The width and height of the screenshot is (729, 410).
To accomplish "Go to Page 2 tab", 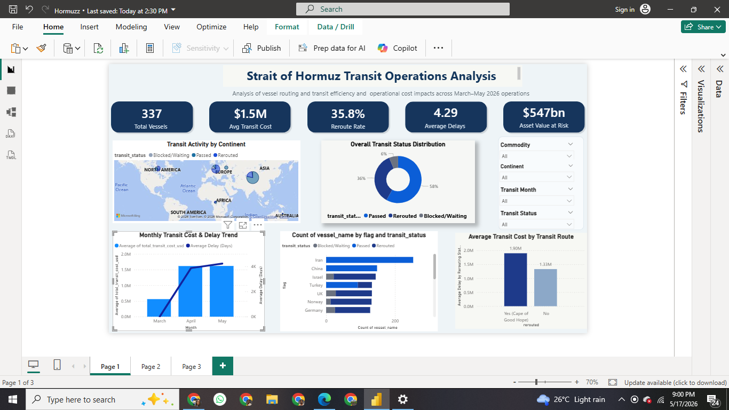I will [151, 366].
